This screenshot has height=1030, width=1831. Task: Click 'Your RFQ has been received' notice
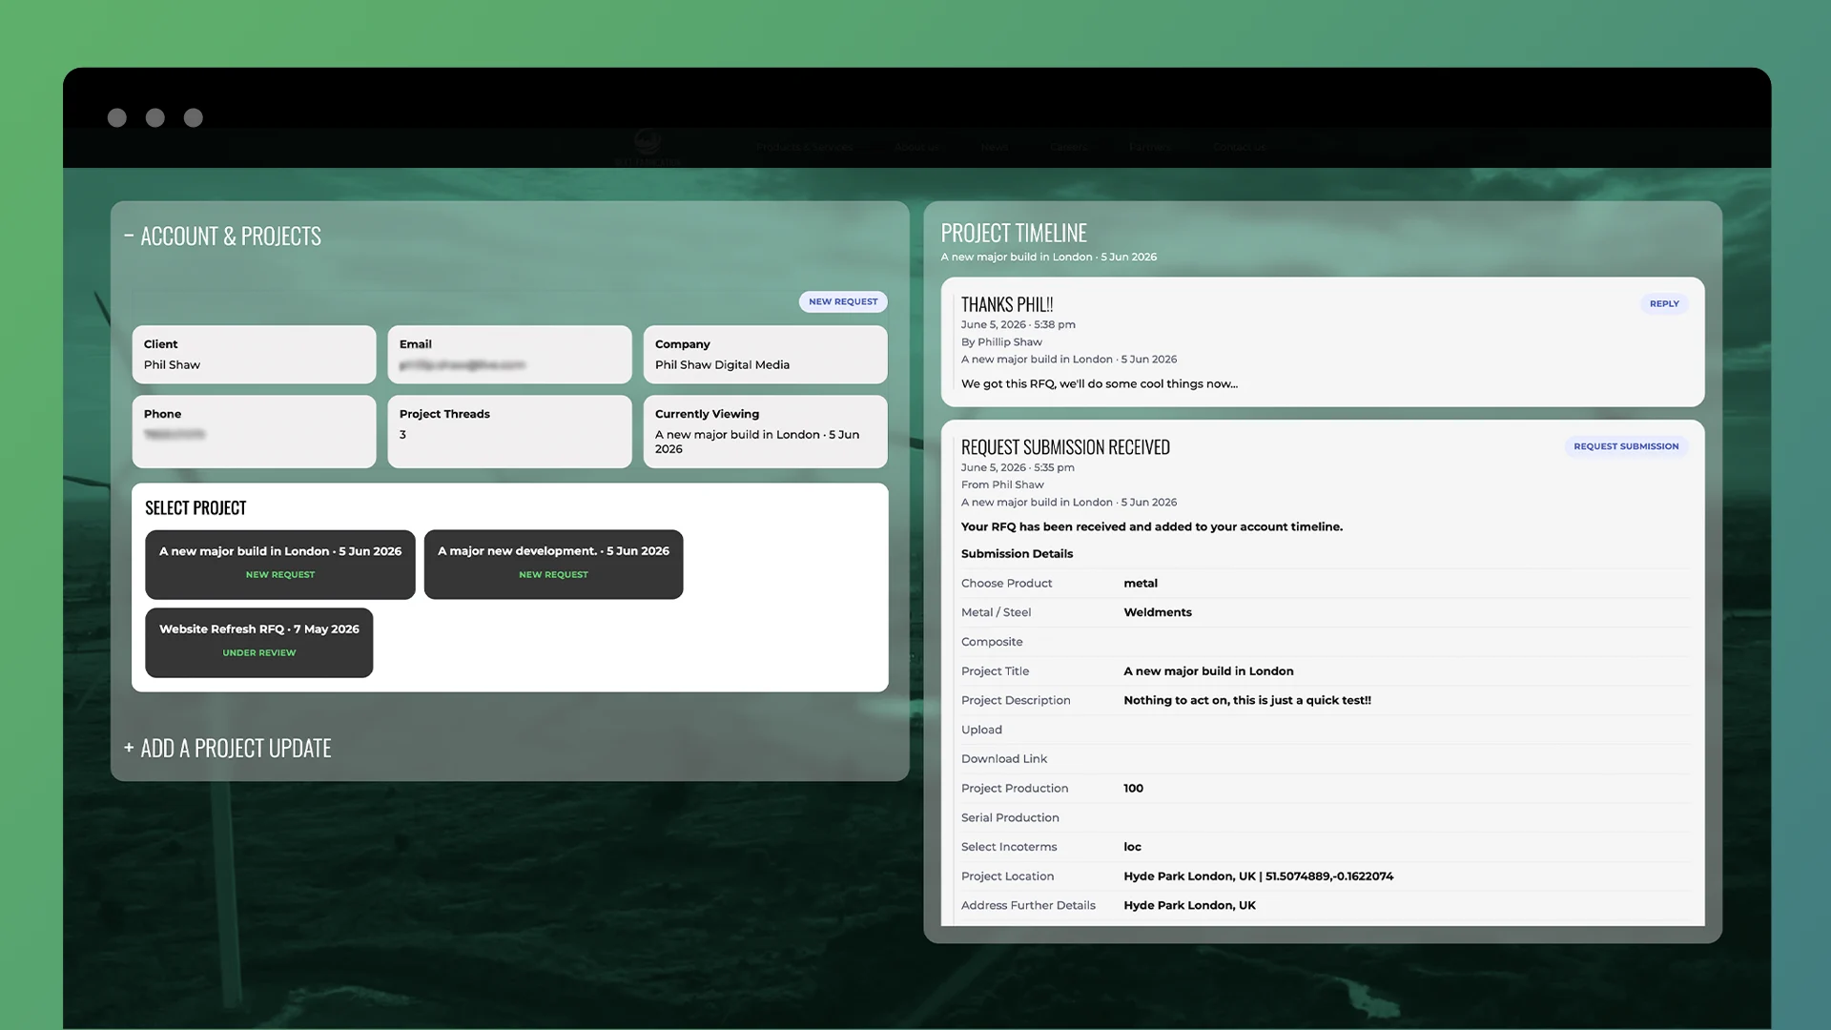pos(1152,527)
